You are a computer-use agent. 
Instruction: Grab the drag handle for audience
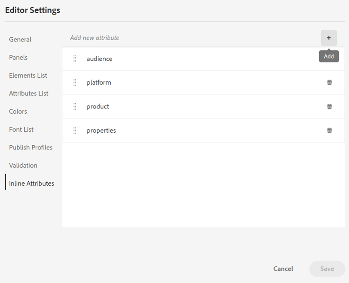pyautogui.click(x=74, y=59)
